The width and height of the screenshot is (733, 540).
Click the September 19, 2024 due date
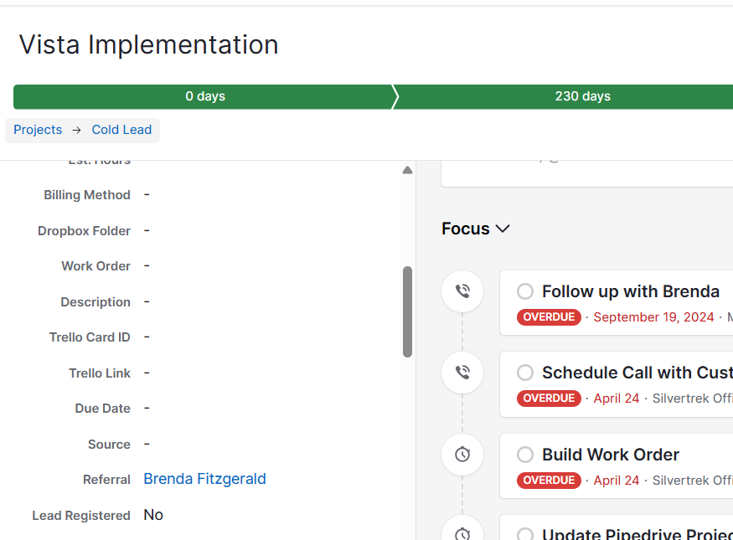653,317
